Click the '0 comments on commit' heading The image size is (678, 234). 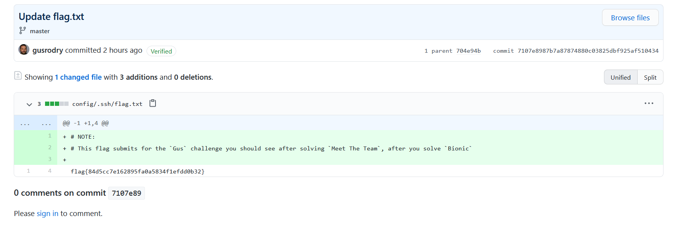click(x=60, y=193)
